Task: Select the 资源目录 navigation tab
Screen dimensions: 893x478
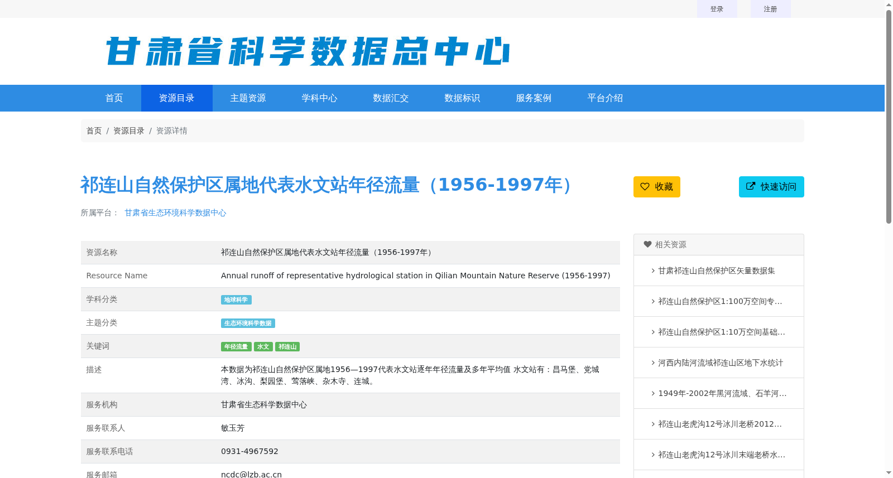Action: point(177,98)
